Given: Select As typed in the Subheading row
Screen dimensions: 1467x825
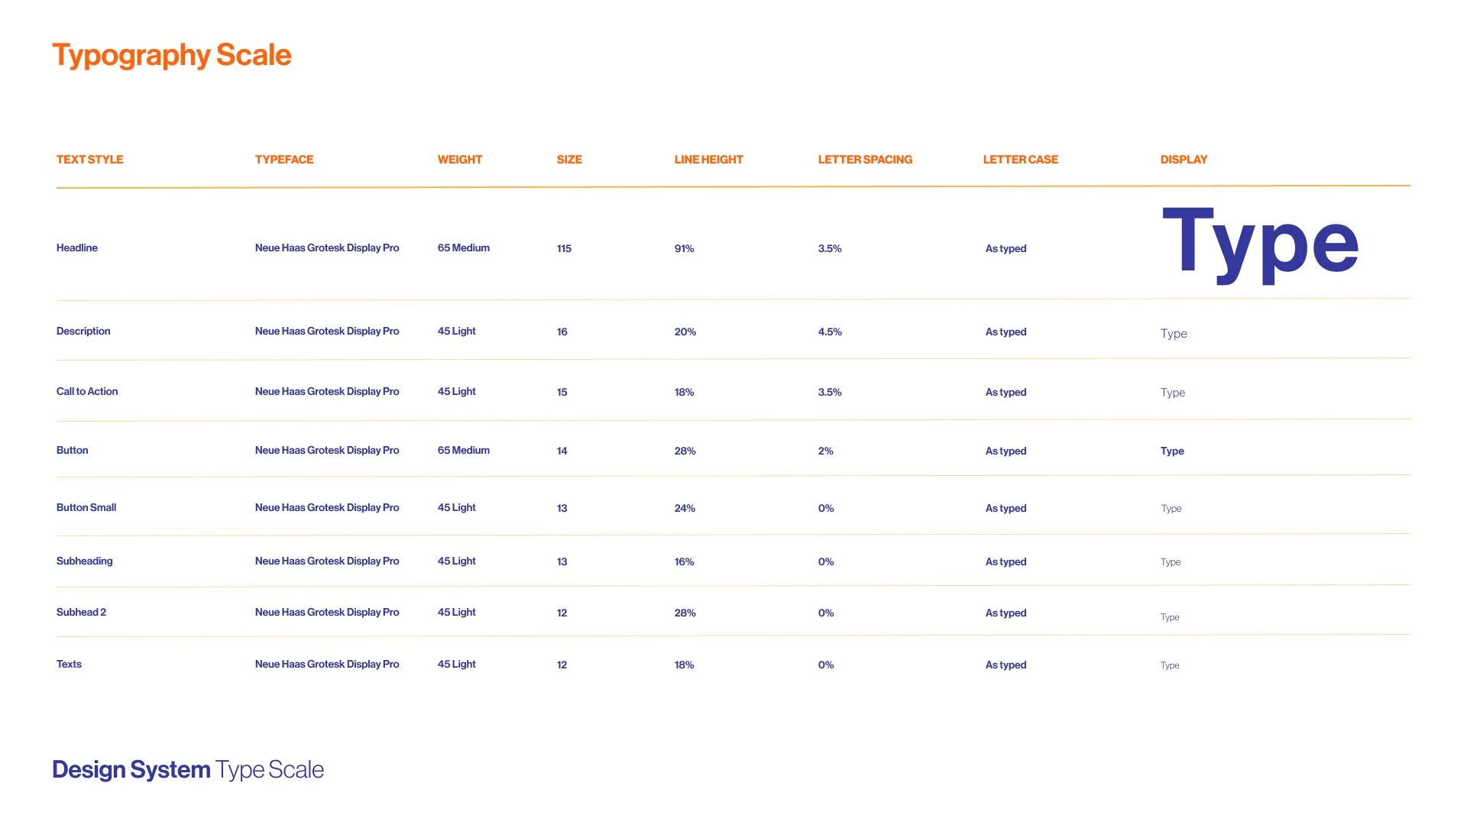Looking at the screenshot, I should tap(1005, 562).
